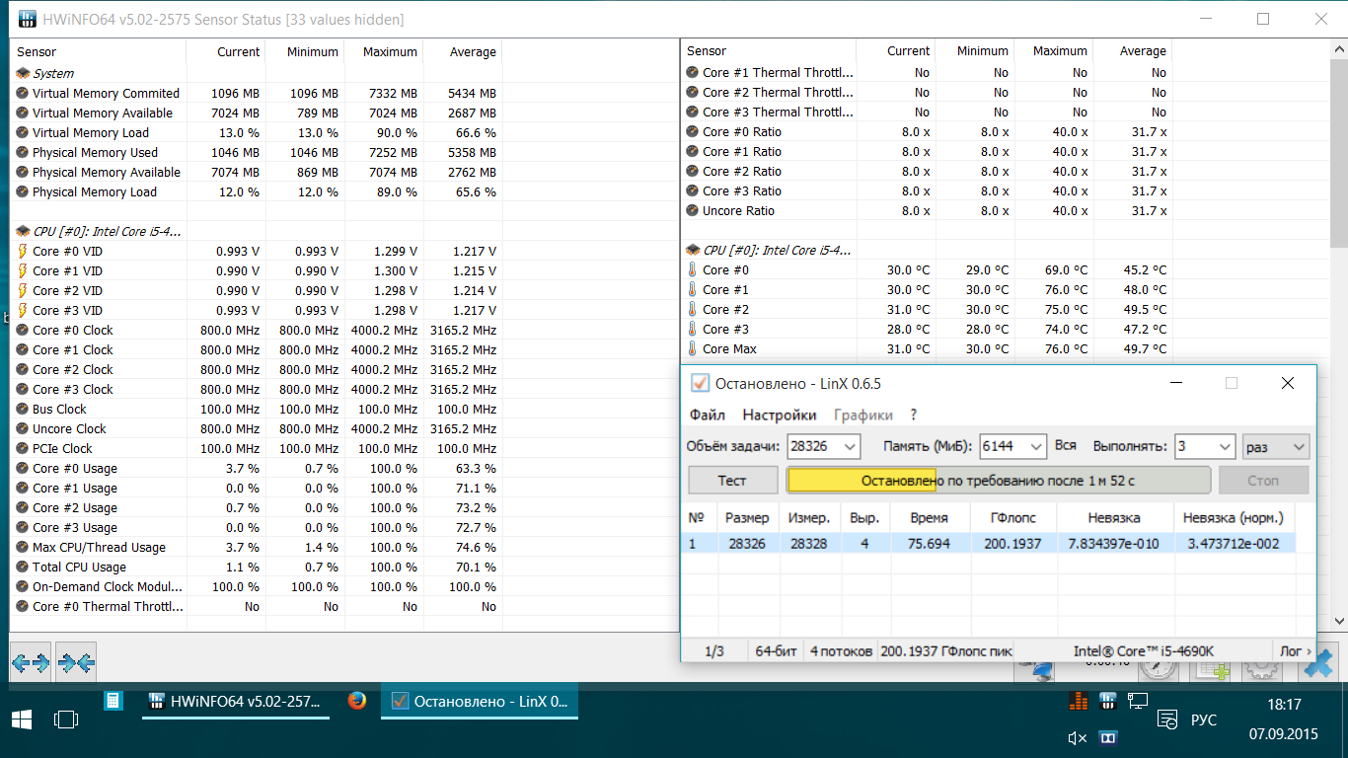This screenshot has height=758, width=1348.
Task: Select the 7.834397e-010 residual cell
Action: pos(1114,543)
